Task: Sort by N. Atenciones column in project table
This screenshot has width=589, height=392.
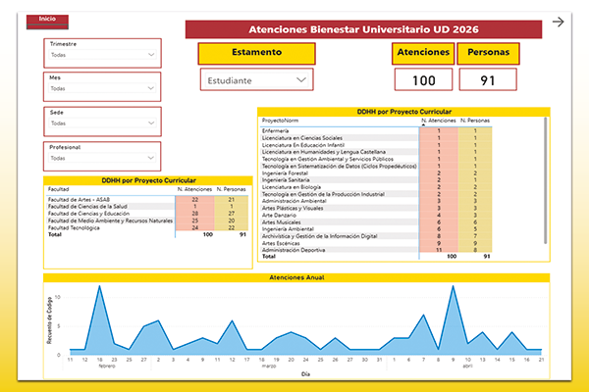Action: pos(439,121)
